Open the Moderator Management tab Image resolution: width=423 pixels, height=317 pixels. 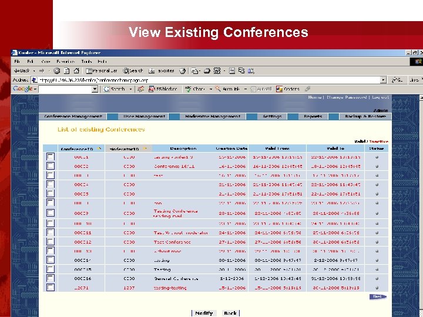point(213,116)
